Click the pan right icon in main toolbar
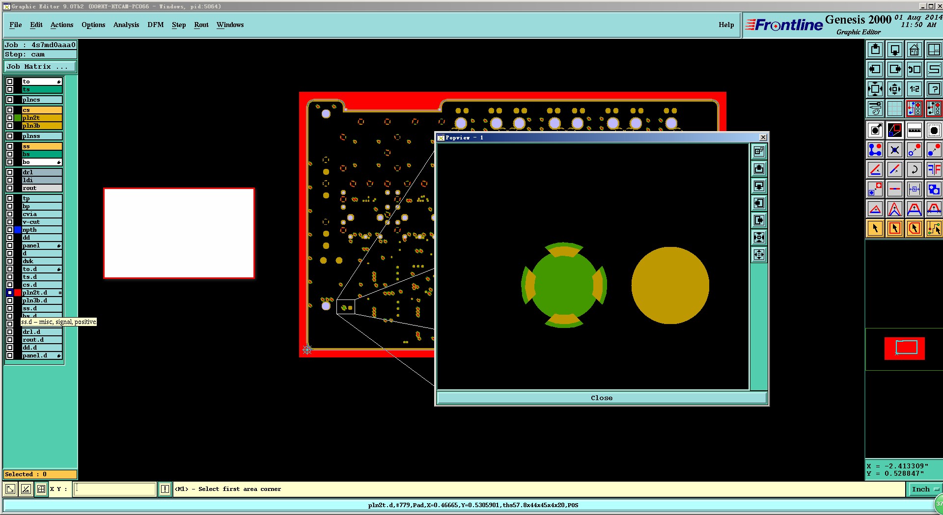Viewport: 943px width, 515px height. point(895,69)
